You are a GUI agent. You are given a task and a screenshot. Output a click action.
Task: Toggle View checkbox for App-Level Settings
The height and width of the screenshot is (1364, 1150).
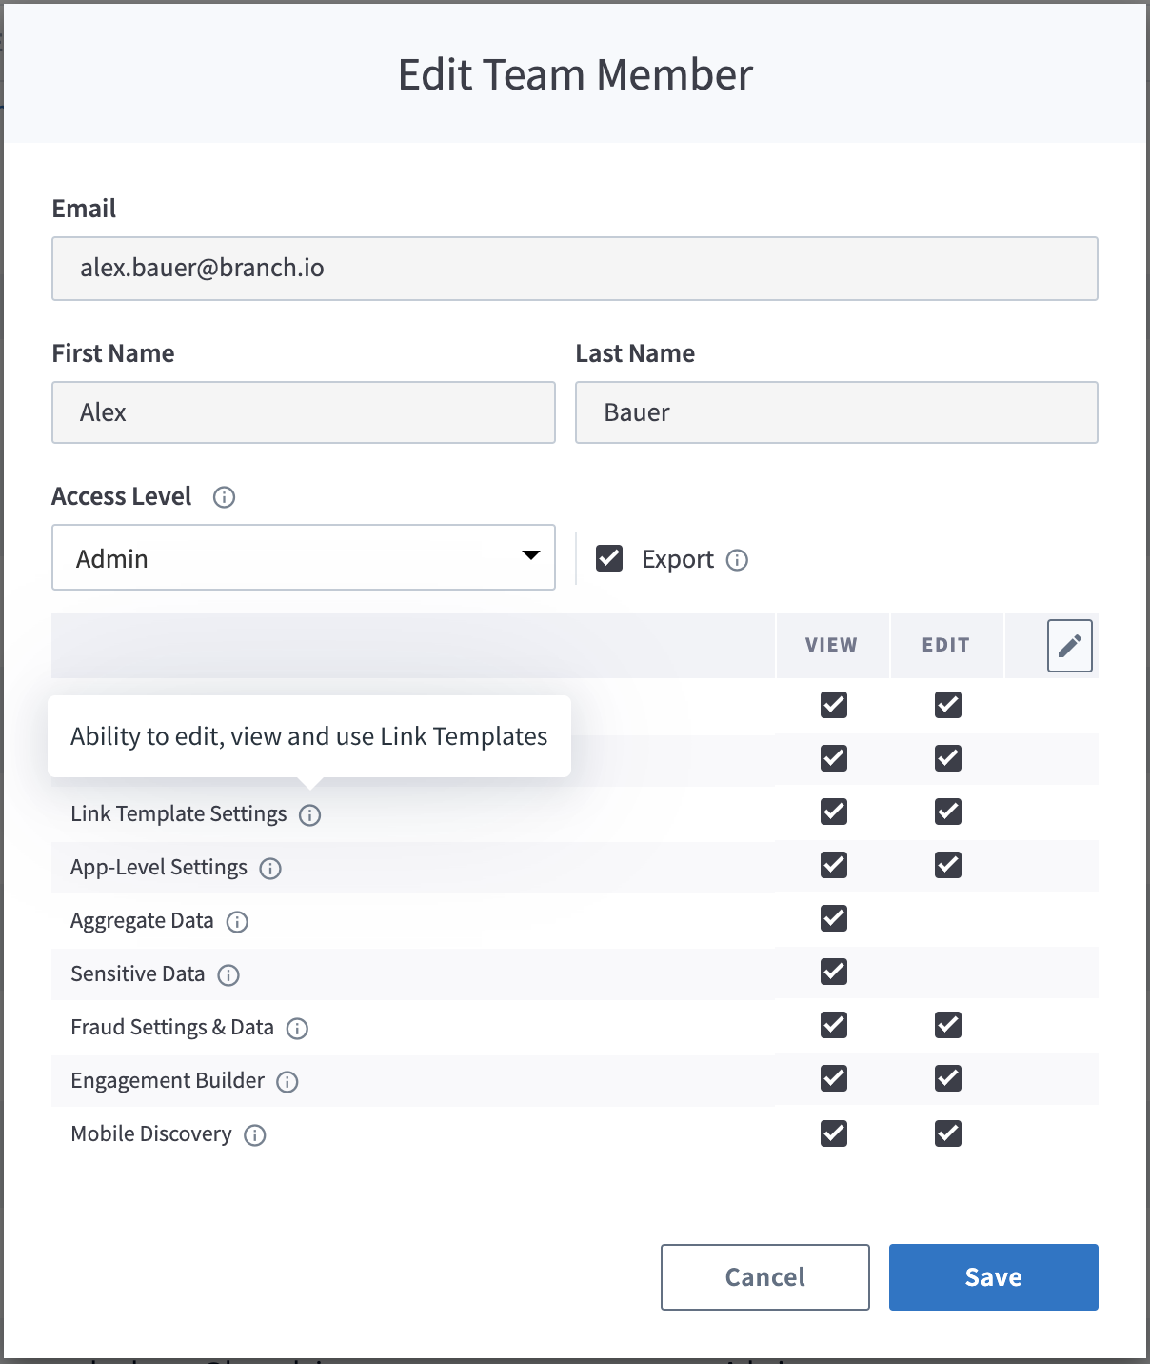point(834,865)
